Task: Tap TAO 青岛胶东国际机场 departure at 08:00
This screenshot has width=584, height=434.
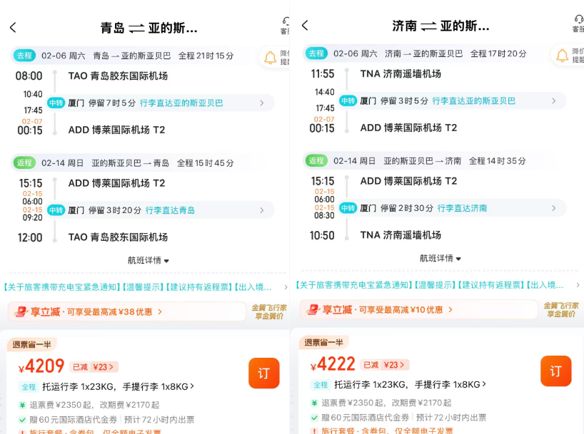Action: [x=118, y=76]
